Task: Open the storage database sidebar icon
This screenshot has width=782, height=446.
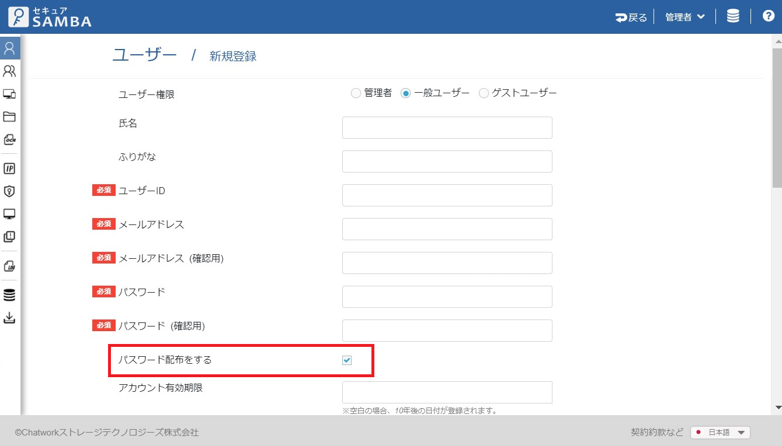Action: (9, 295)
